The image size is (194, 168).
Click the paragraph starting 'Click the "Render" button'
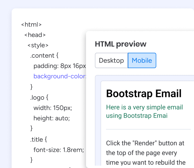point(146,153)
